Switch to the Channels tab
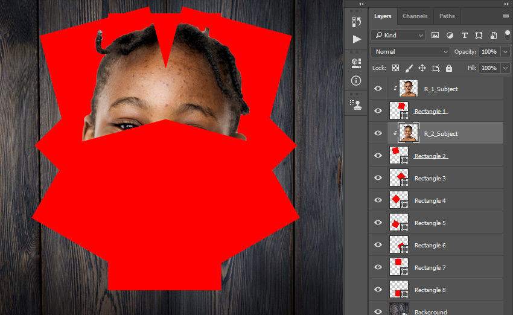The image size is (513, 315). click(415, 16)
